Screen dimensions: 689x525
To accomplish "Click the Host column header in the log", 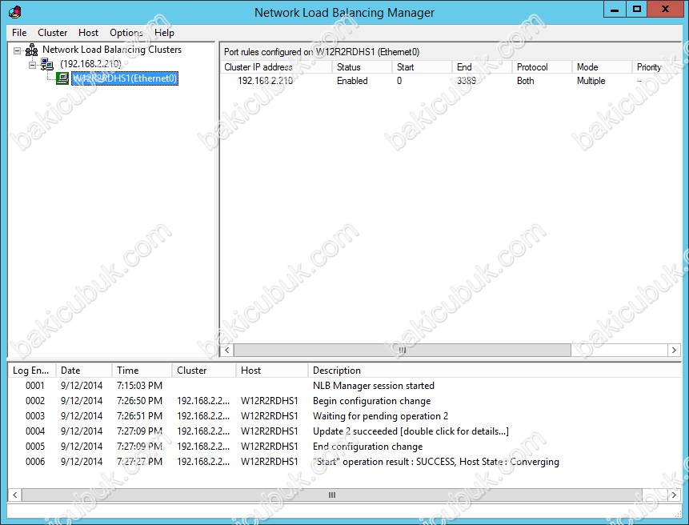I will [x=271, y=371].
